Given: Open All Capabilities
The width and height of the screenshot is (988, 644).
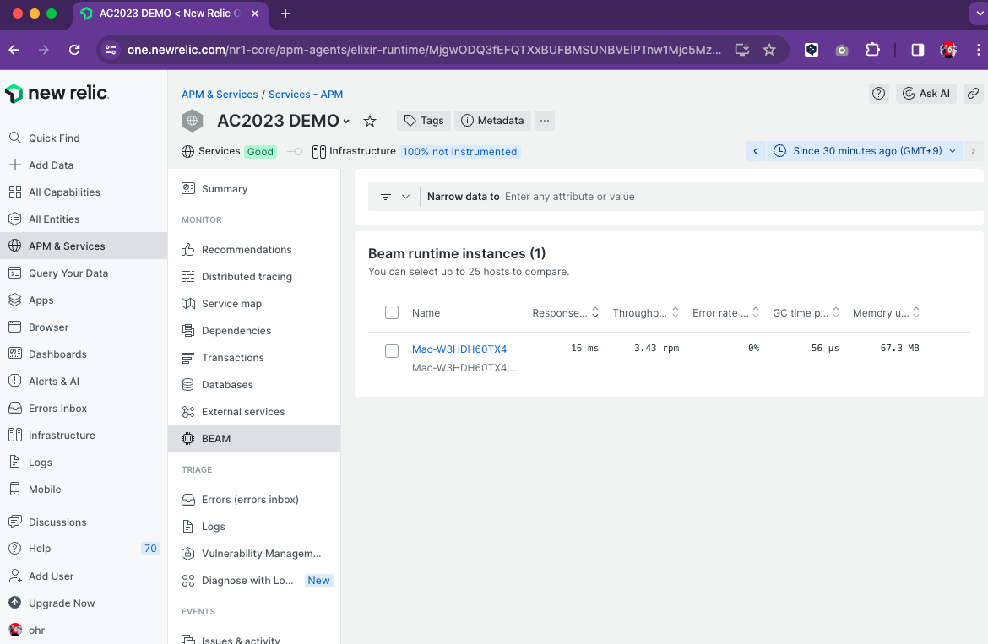Looking at the screenshot, I should [x=54, y=192].
